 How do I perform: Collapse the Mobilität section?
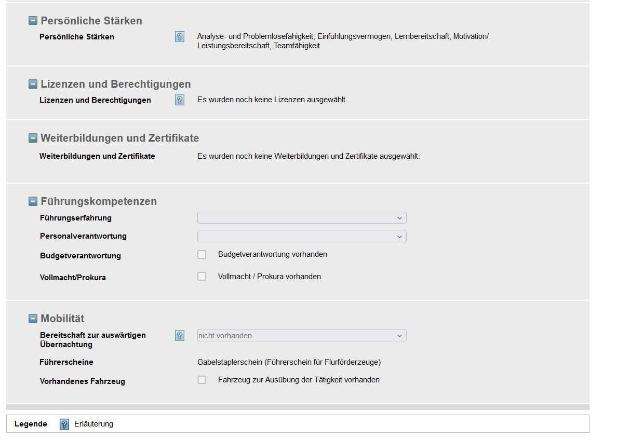tap(33, 319)
